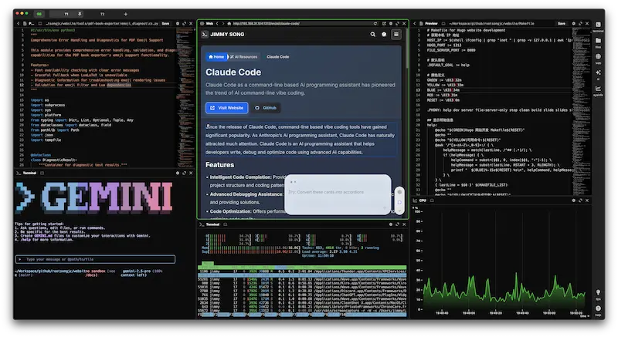Go to web block home page
Screen dimensions: 618x337
(x=229, y=24)
